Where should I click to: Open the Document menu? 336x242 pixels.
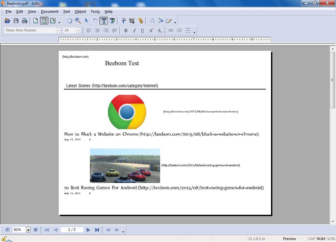[50, 11]
